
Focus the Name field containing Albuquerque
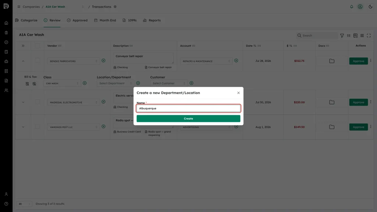point(188,109)
